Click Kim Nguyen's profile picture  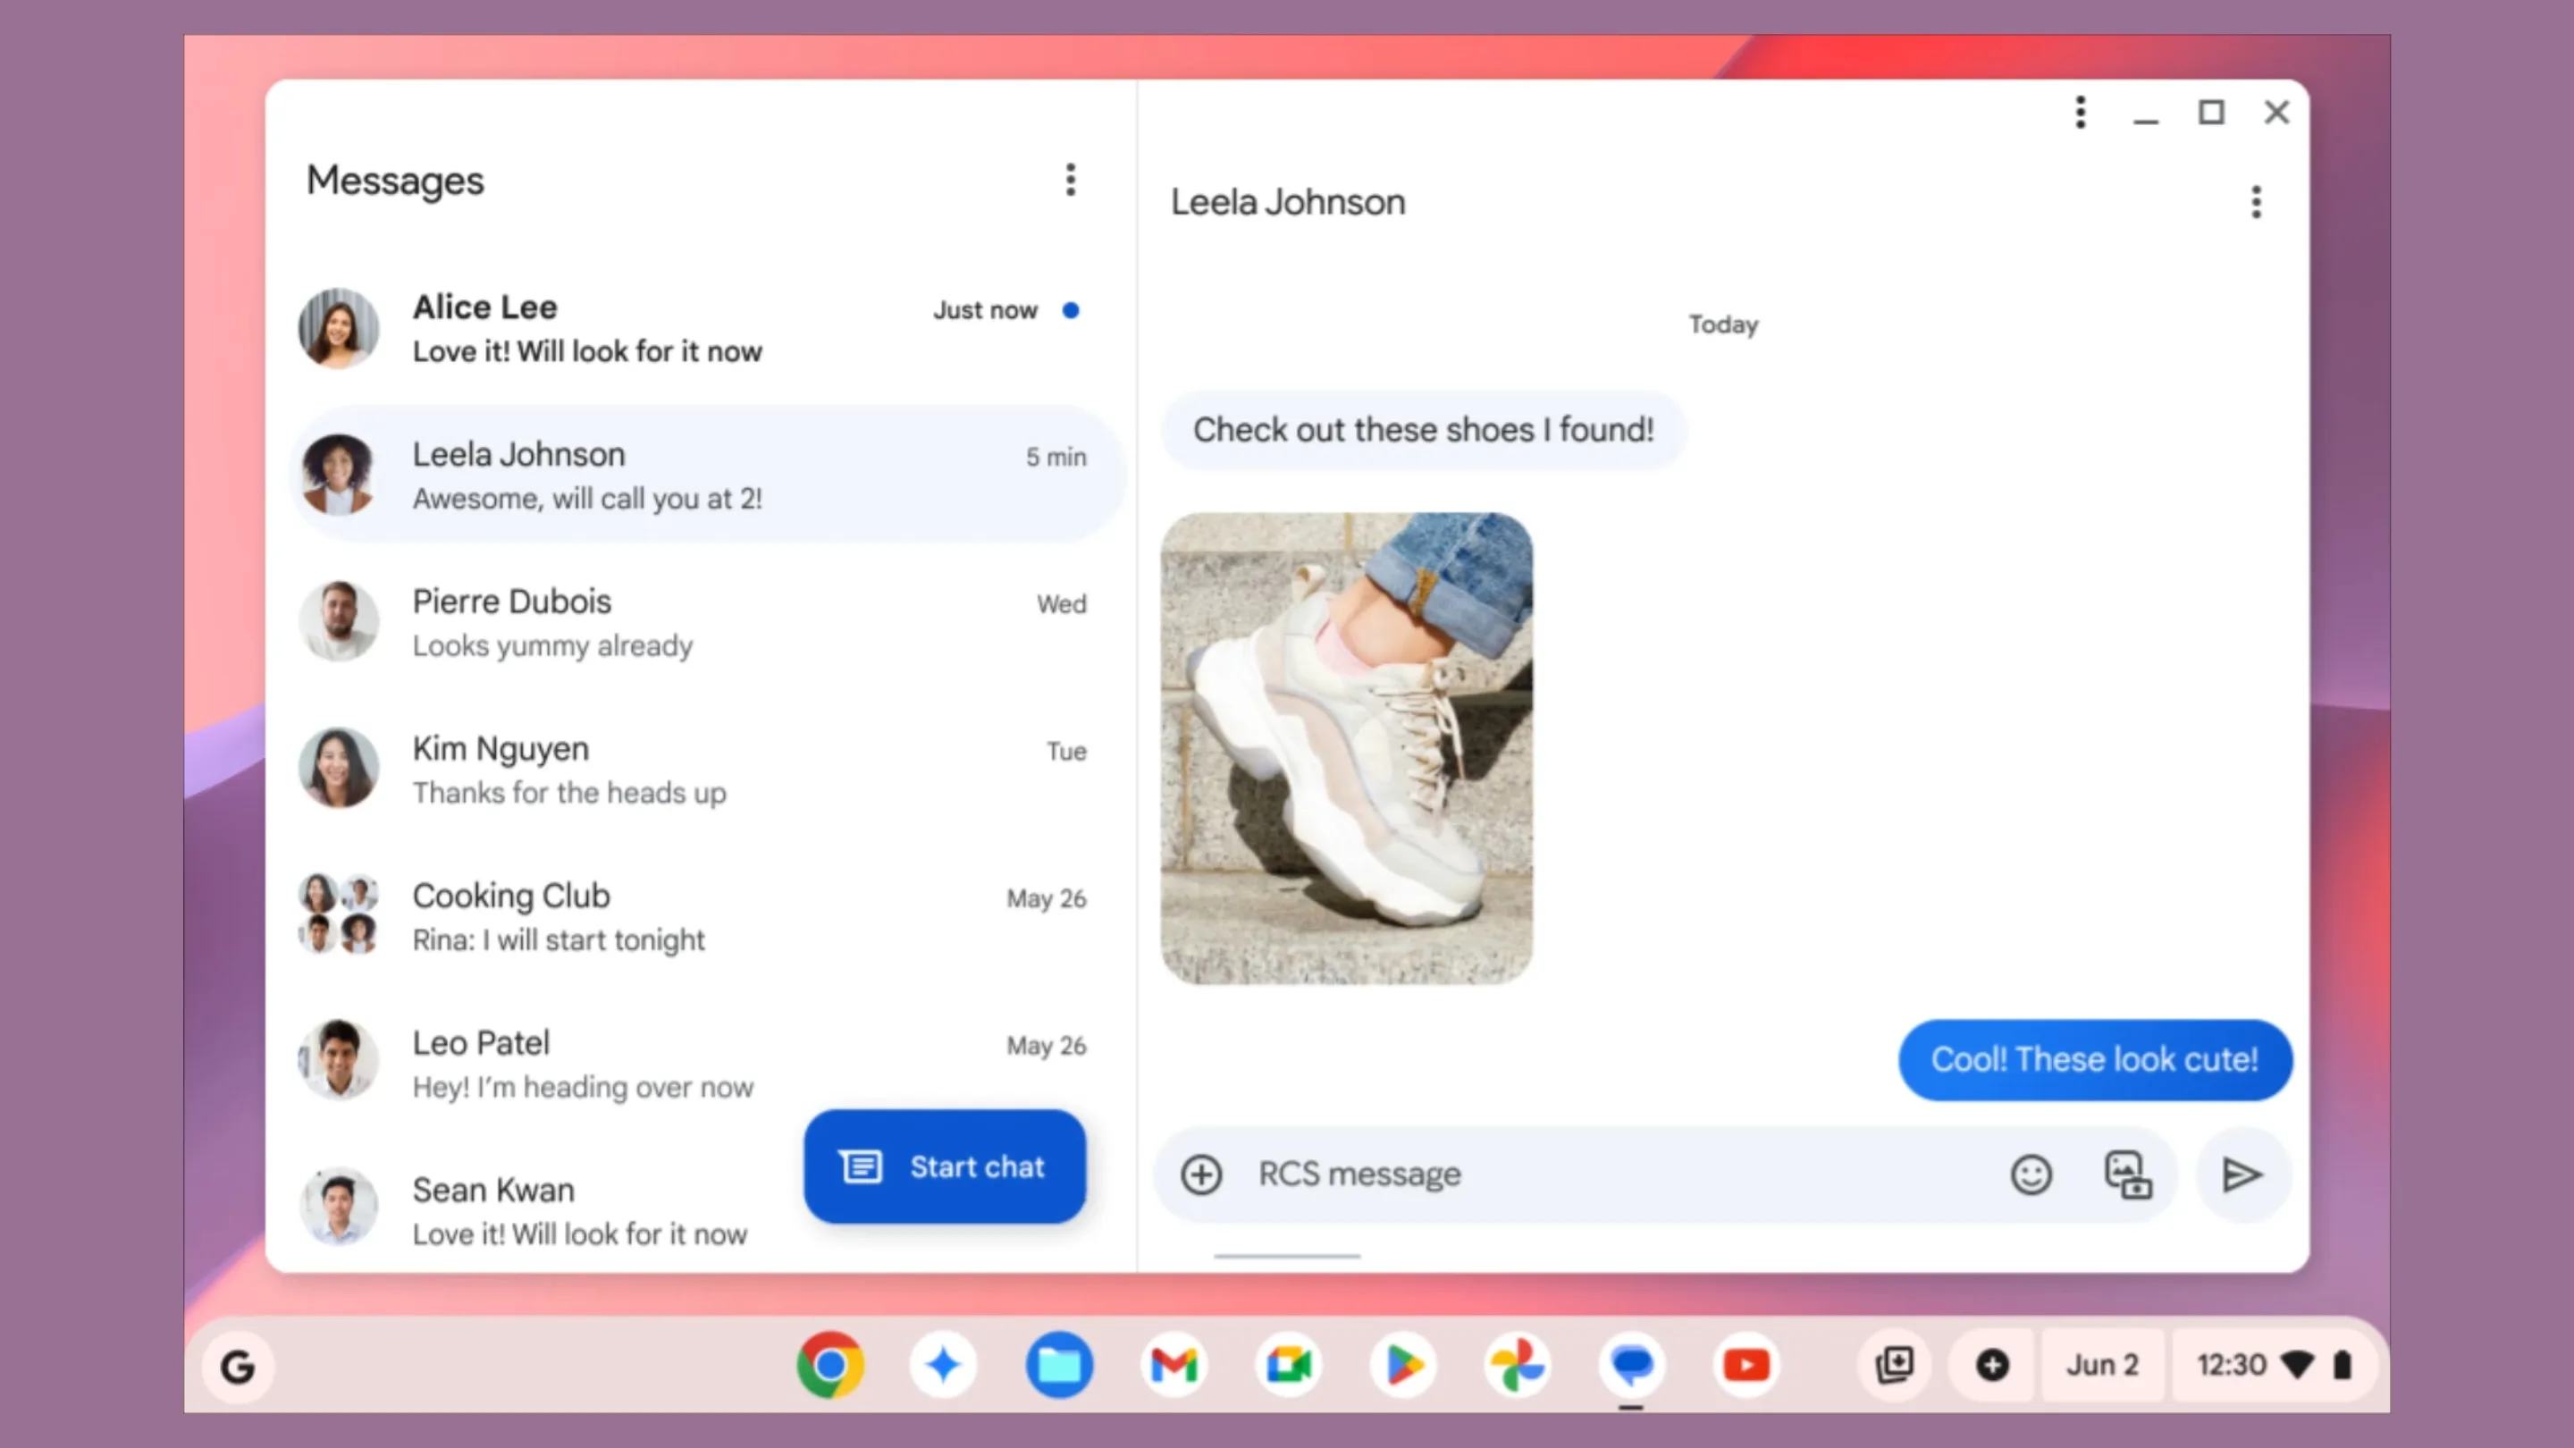pos(339,769)
